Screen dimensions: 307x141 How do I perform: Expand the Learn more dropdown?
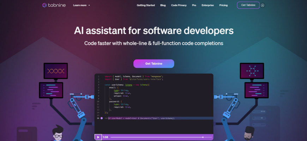click(82, 5)
